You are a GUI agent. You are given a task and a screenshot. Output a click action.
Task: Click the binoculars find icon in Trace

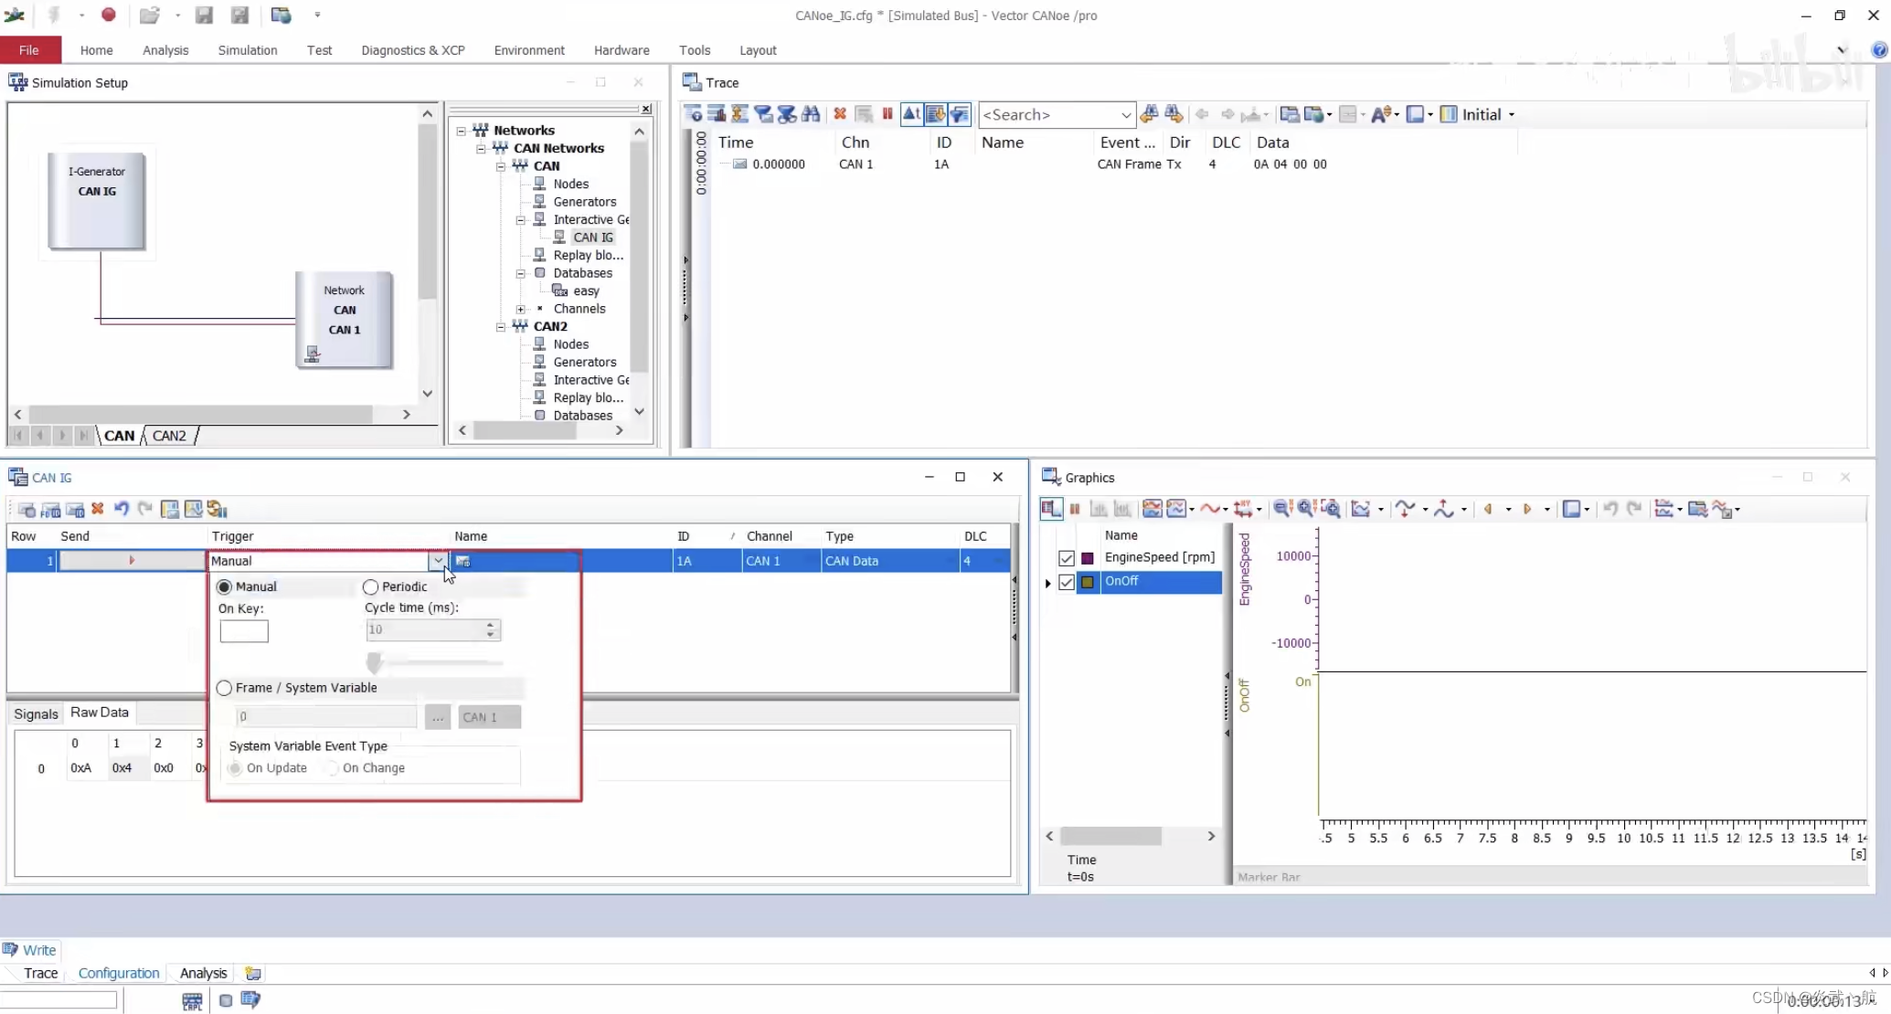pos(811,114)
